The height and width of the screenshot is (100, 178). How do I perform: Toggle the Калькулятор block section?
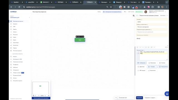coord(163,67)
